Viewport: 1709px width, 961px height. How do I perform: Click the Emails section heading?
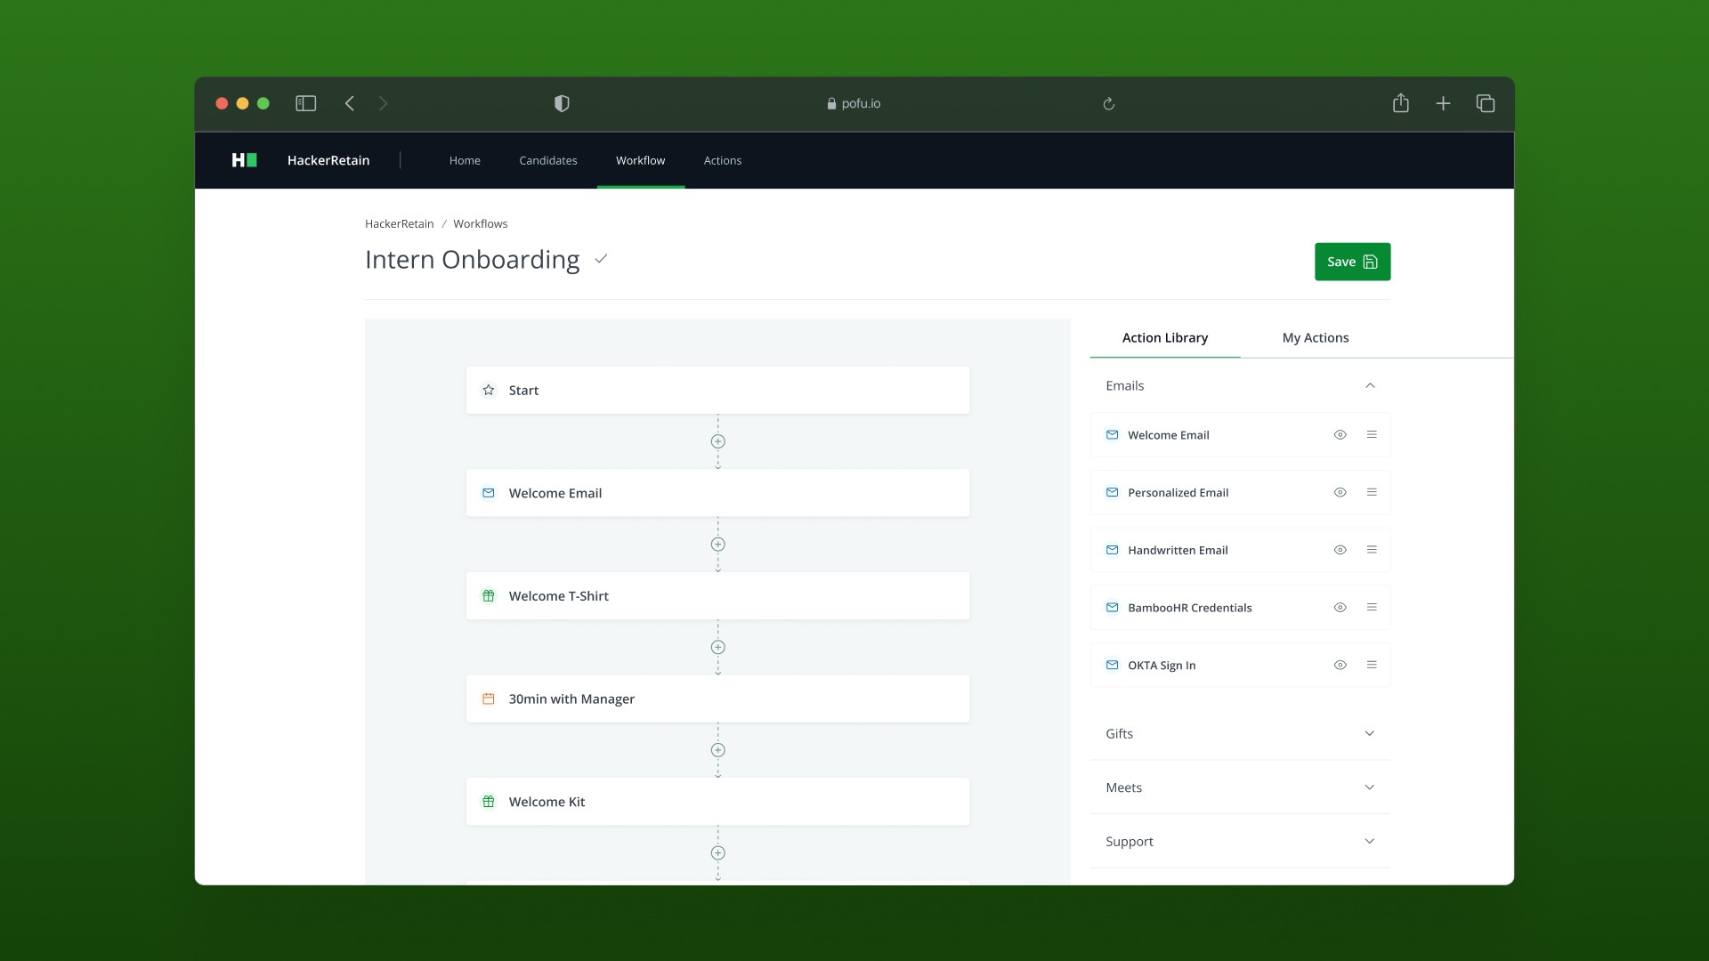click(1125, 385)
